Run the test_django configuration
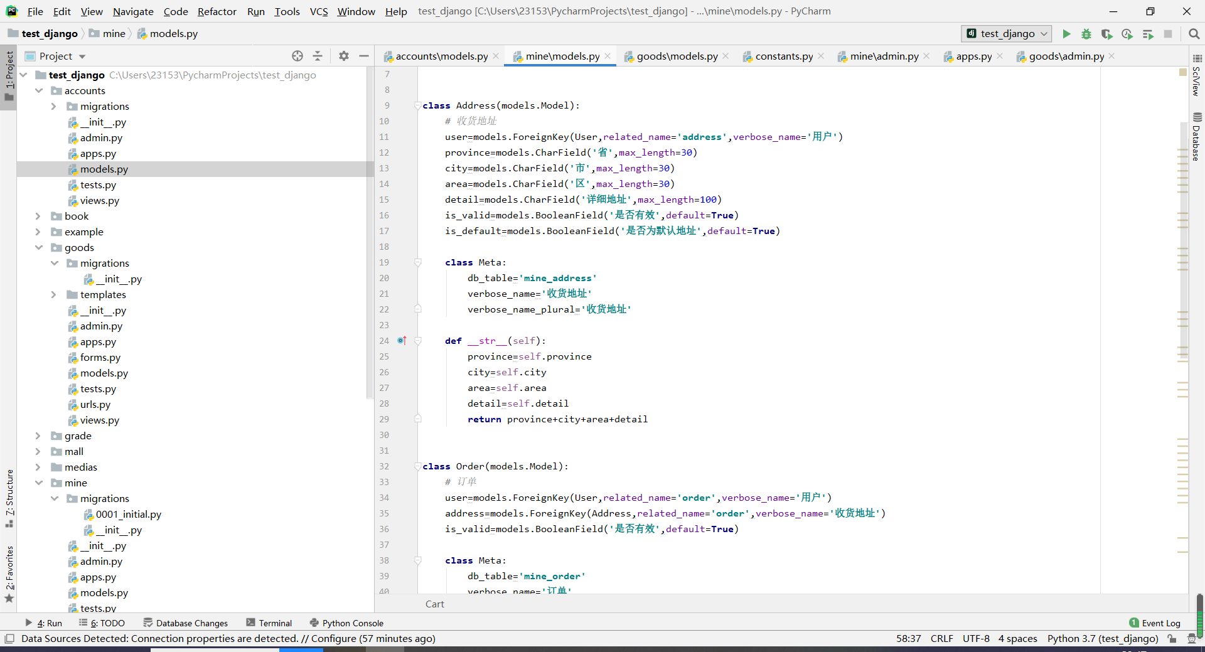This screenshot has height=652, width=1205. pyautogui.click(x=1066, y=34)
